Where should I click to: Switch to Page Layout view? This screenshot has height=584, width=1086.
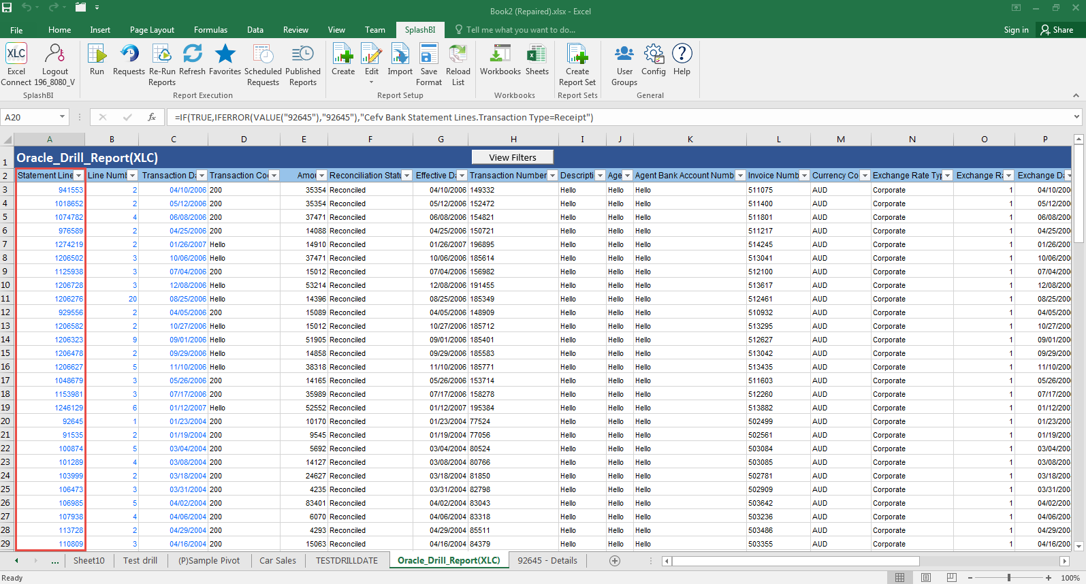(925, 578)
